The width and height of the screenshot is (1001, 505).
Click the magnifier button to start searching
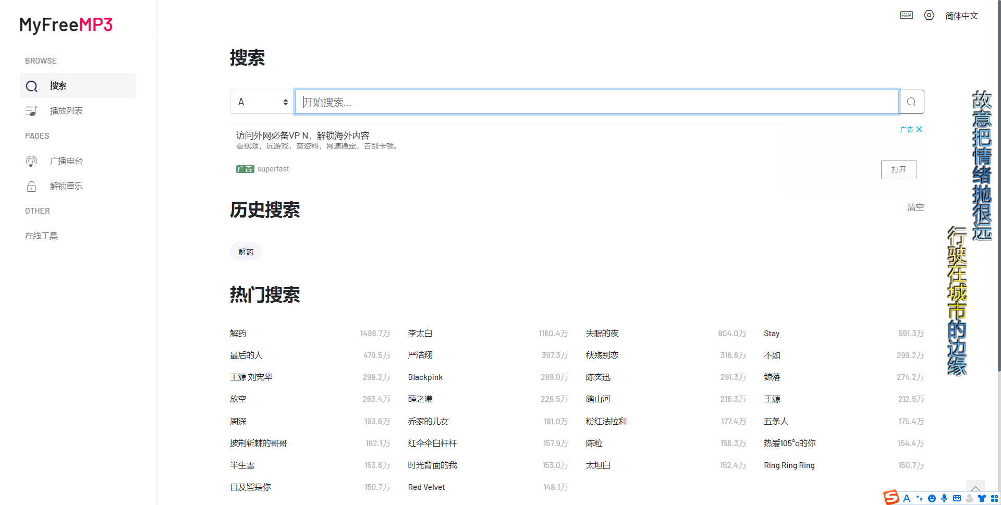coord(911,102)
